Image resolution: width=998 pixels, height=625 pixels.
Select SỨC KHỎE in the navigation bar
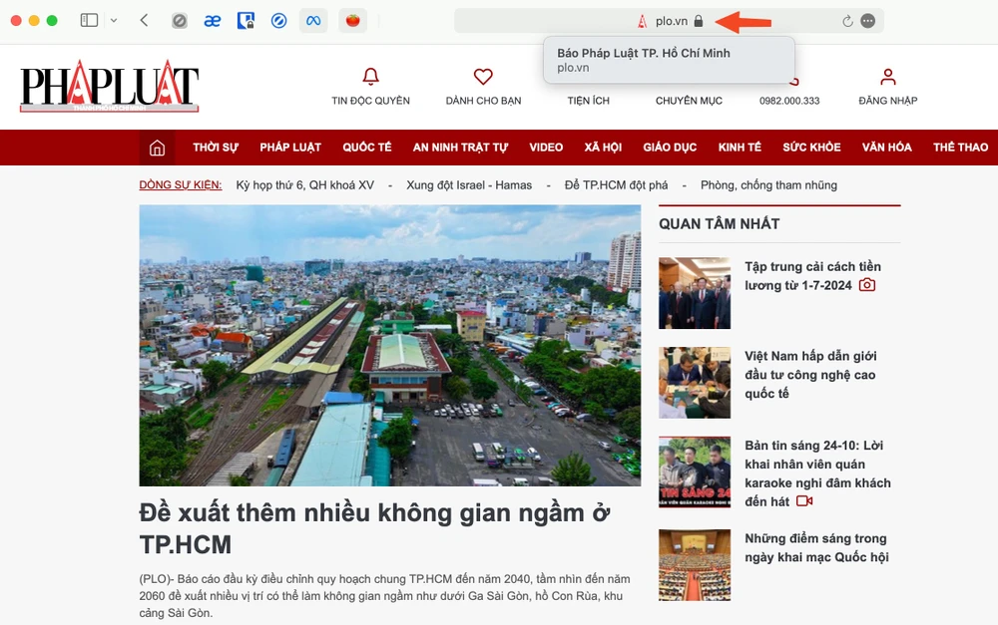[x=811, y=147]
